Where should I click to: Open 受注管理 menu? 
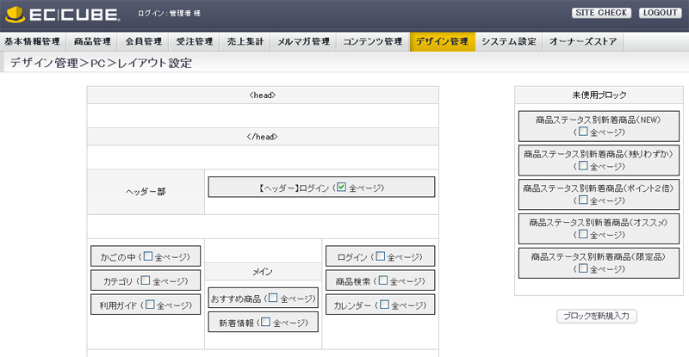pyautogui.click(x=195, y=41)
